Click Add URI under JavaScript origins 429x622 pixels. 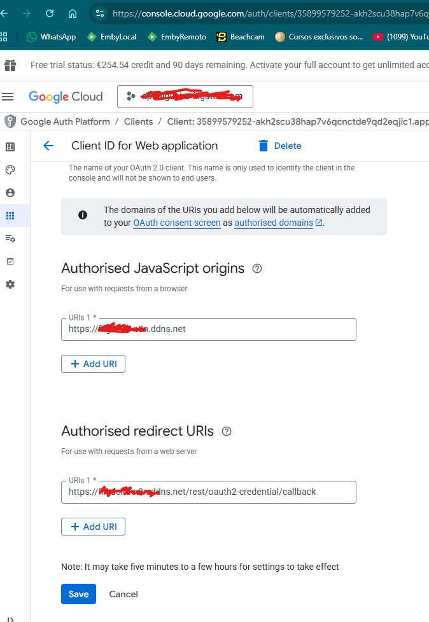(93, 364)
